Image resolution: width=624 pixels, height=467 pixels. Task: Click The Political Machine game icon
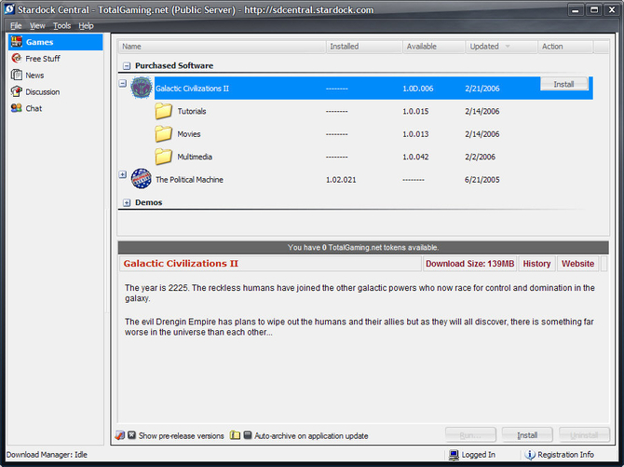[142, 179]
